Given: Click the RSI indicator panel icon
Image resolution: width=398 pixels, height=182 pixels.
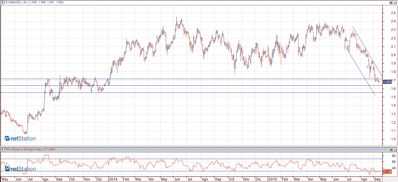Looking at the screenshot, I should (x=3, y=149).
